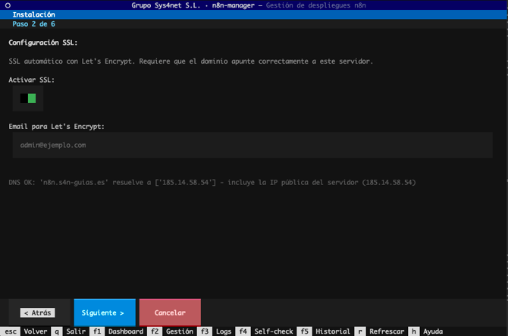Run Self-check from the footer bar
508x336 pixels.
tap(273, 331)
